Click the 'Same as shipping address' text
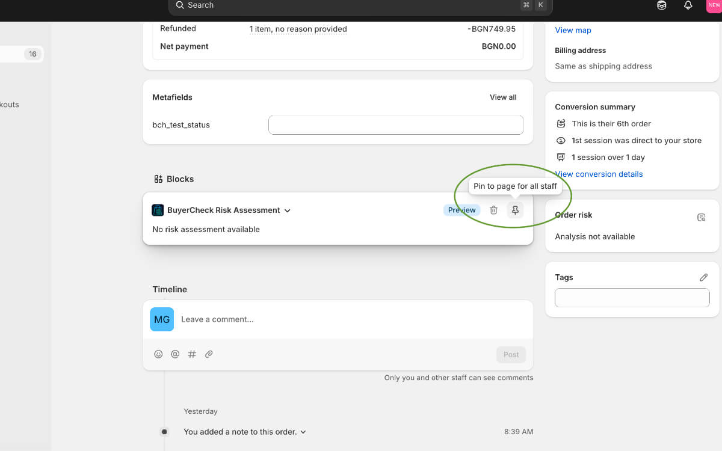This screenshot has height=451, width=722. click(603, 66)
